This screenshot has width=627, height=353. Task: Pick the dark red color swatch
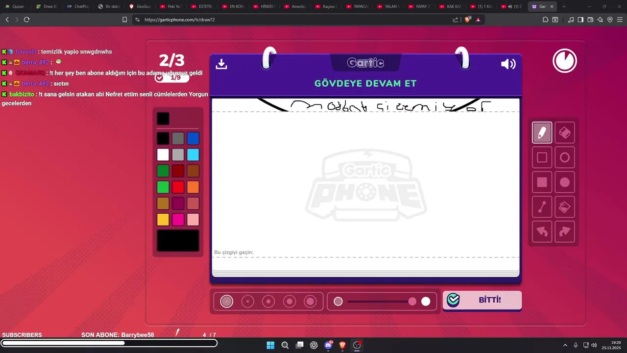point(178,171)
